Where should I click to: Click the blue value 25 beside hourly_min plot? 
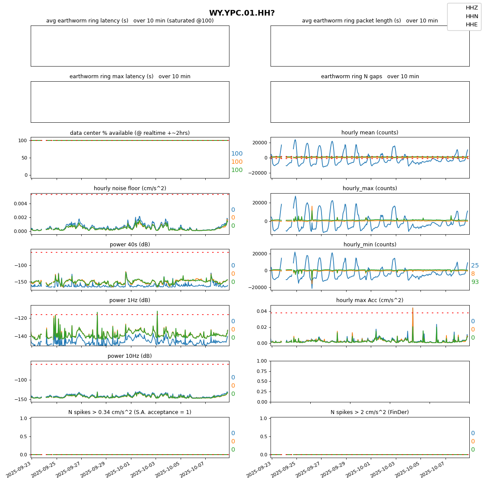click(474, 266)
